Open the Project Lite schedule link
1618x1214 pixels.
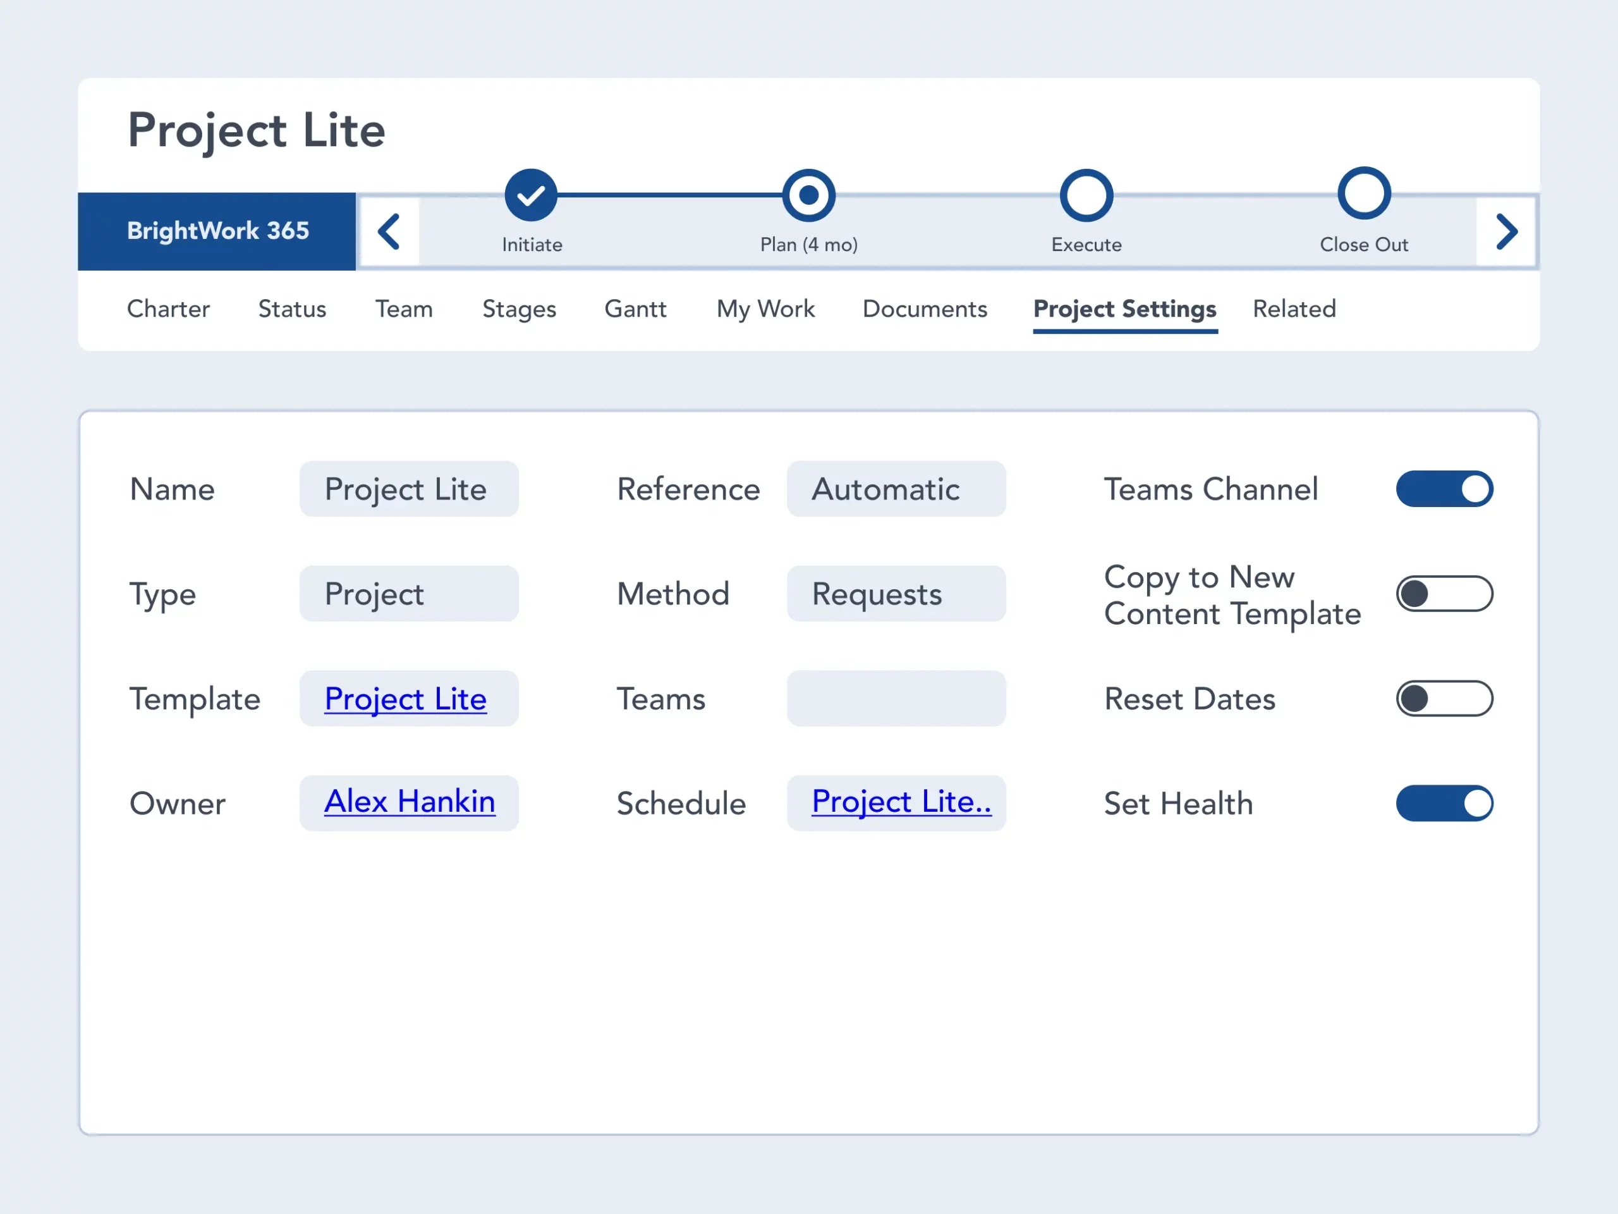pyautogui.click(x=901, y=802)
